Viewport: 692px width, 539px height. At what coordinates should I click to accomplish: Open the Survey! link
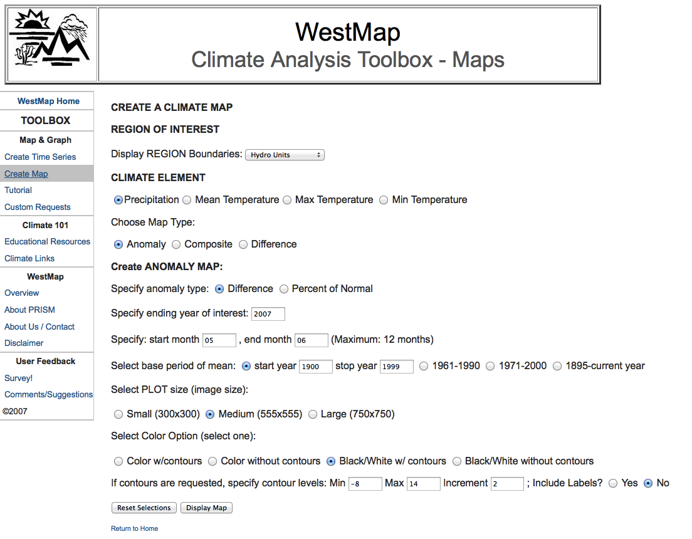tap(19, 379)
